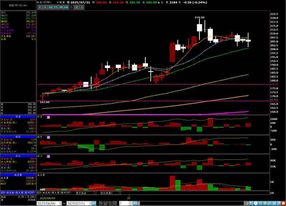
Task: Switch to the 30-minute chart
Action: (x=61, y=7)
